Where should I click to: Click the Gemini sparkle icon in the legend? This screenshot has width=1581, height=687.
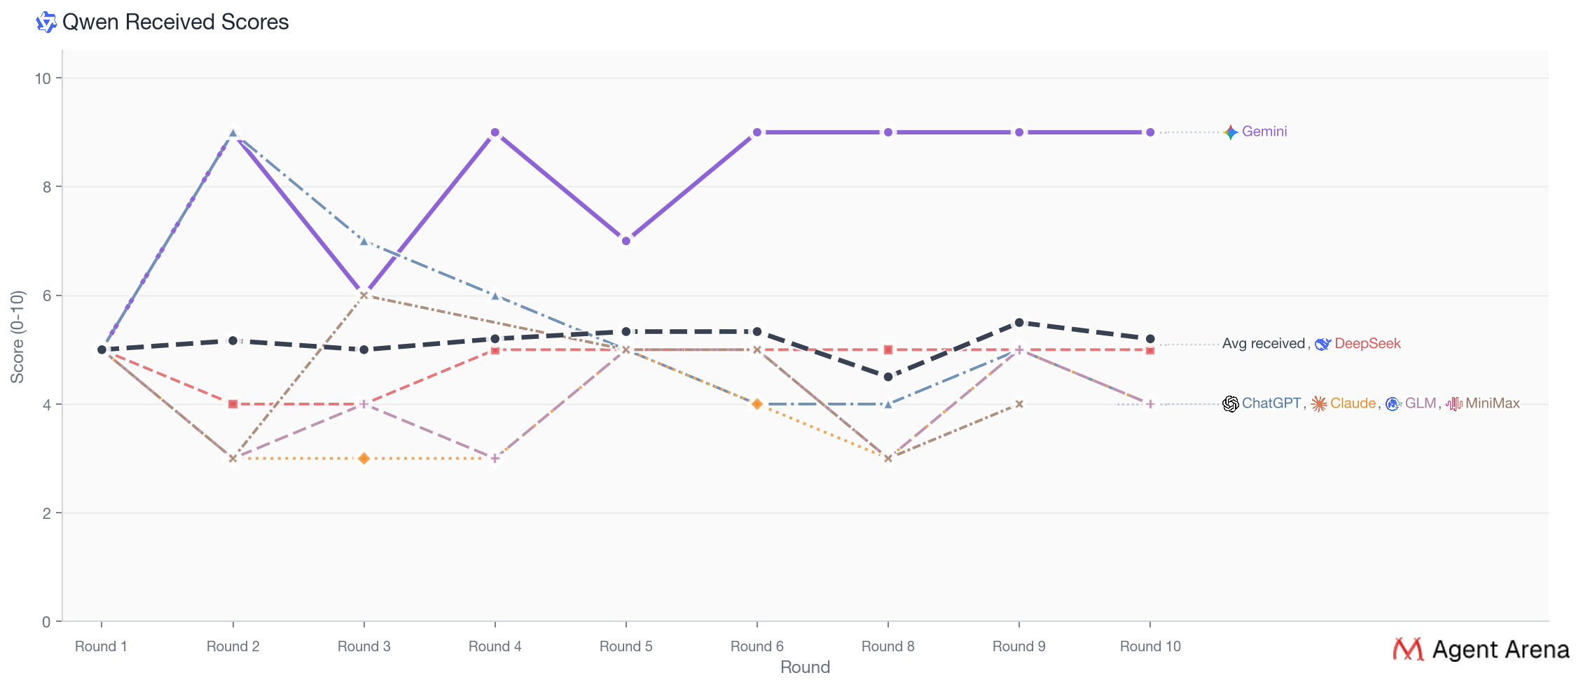click(1231, 132)
